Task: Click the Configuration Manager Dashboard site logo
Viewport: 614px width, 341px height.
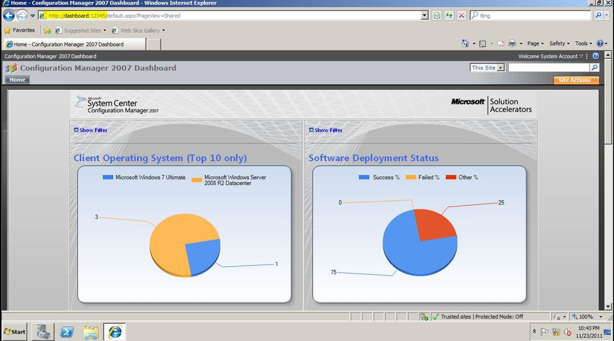Action: click(11, 68)
